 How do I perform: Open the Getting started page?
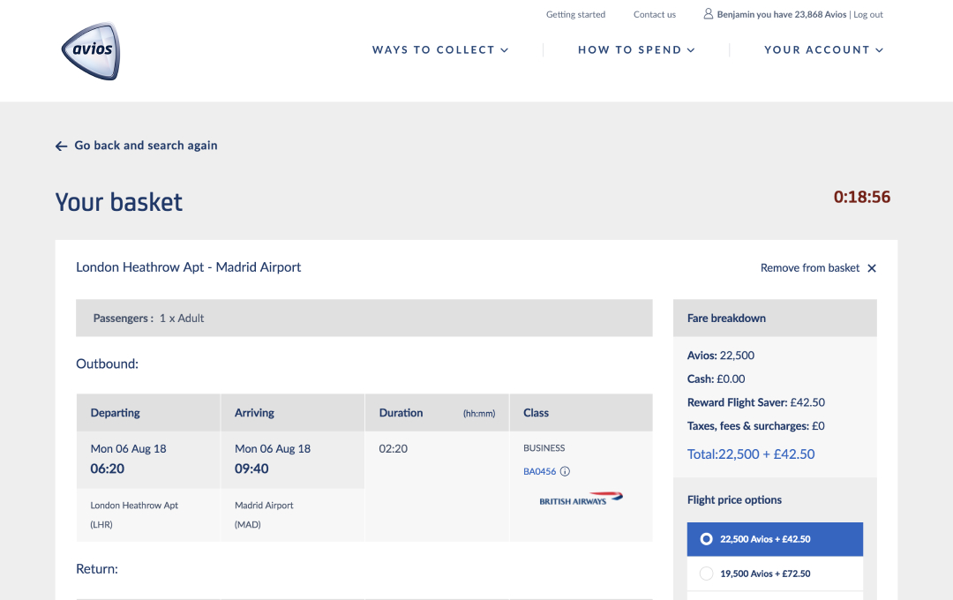(575, 14)
